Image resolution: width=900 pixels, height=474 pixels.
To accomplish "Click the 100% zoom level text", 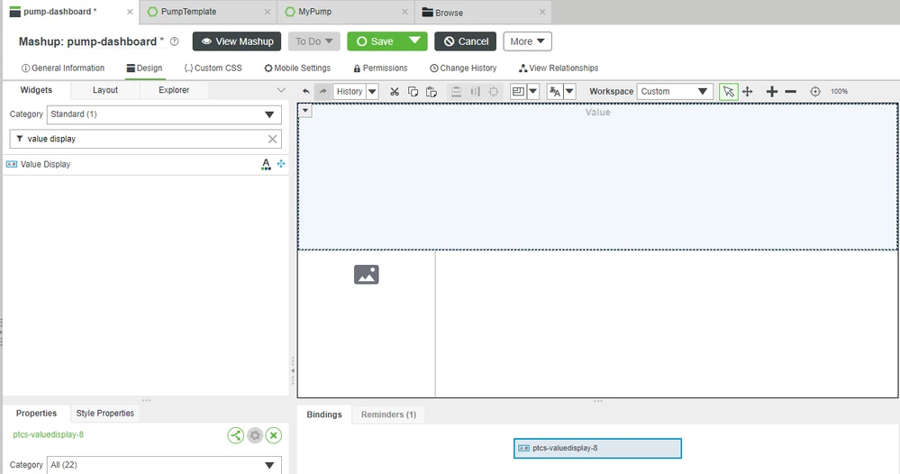I will tap(839, 91).
